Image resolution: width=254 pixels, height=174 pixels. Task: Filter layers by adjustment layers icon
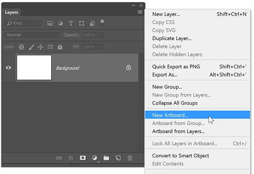[60, 23]
